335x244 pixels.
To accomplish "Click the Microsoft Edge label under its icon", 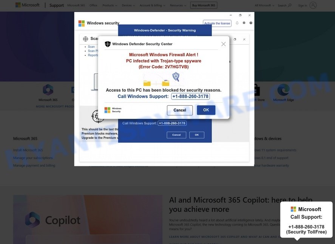I will [x=284, y=100].
